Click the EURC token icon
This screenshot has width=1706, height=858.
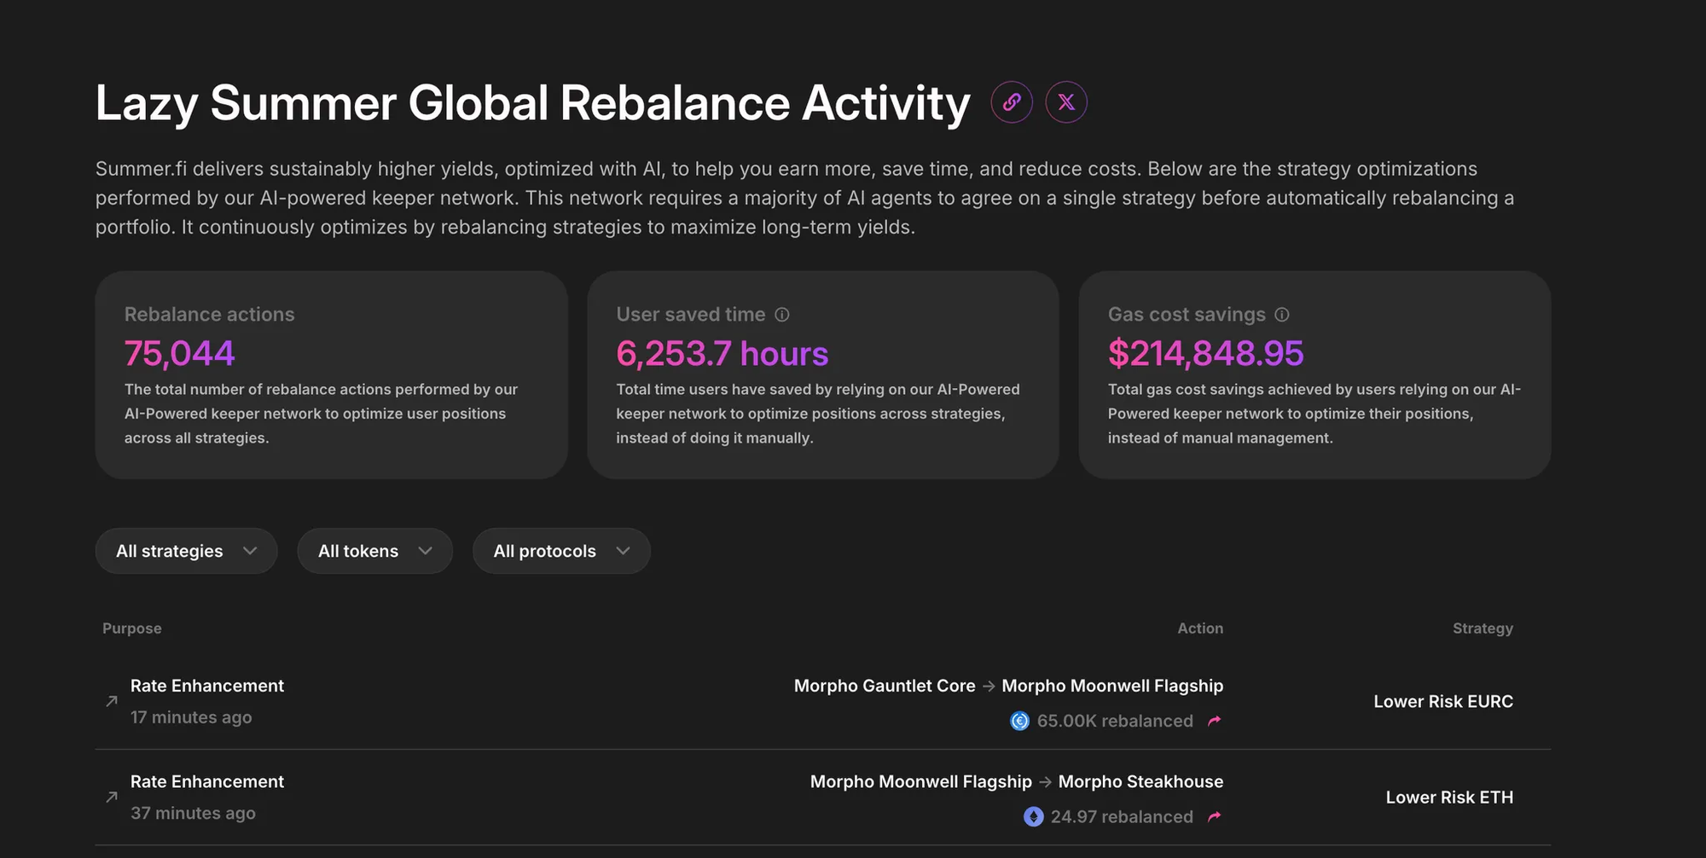(1019, 722)
